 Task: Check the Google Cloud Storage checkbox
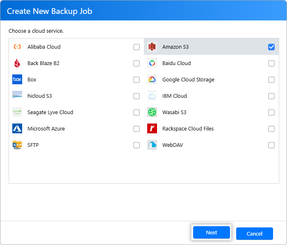(x=271, y=80)
